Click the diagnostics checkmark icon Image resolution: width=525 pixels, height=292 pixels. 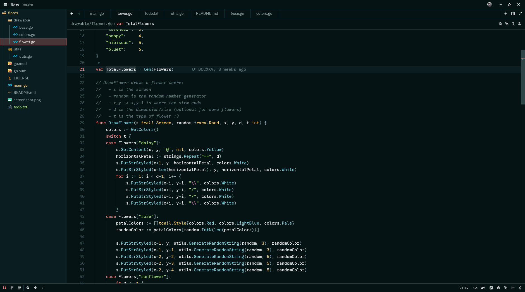click(x=42, y=288)
